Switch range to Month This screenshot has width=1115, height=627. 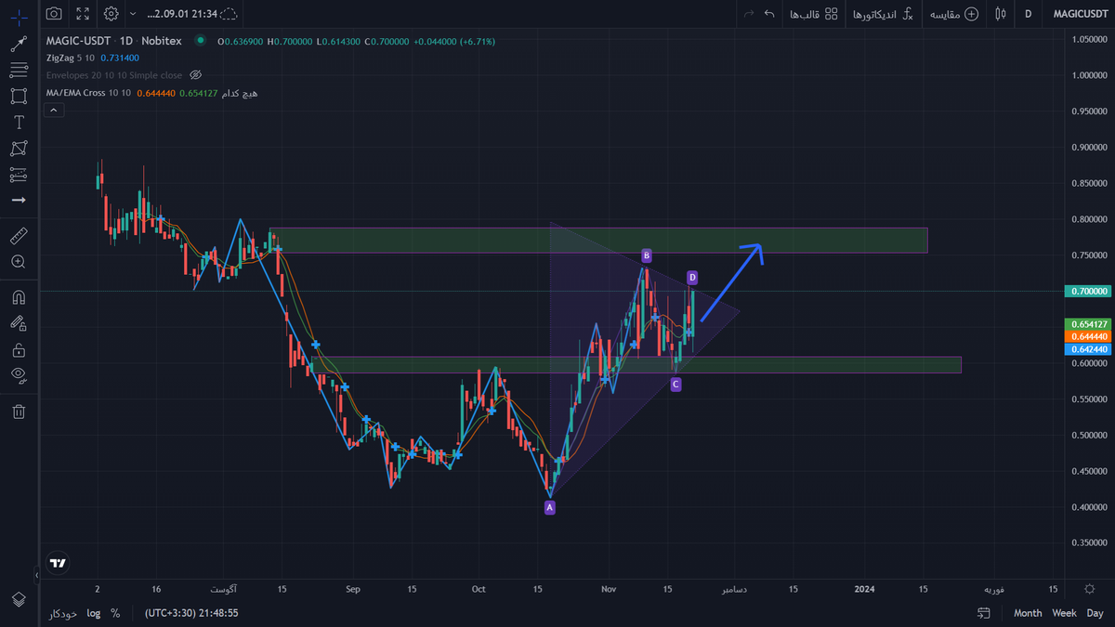coord(1028,613)
